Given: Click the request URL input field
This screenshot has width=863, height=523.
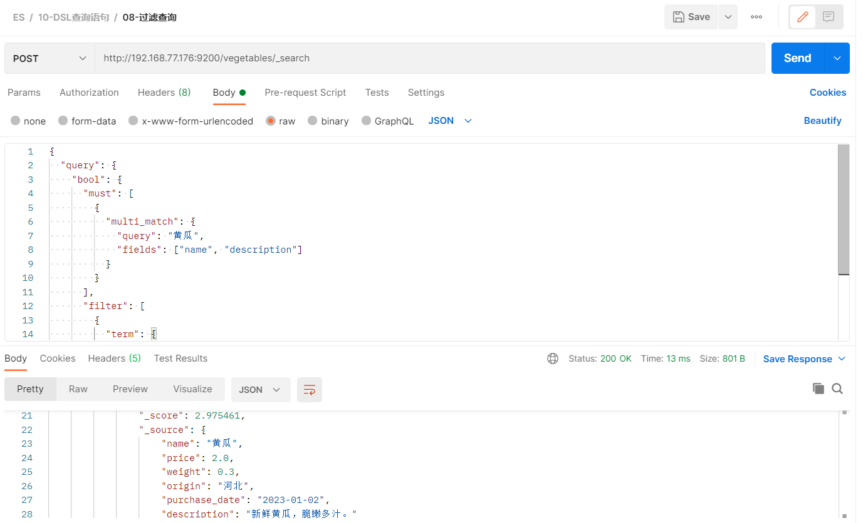Looking at the screenshot, I should coord(429,58).
